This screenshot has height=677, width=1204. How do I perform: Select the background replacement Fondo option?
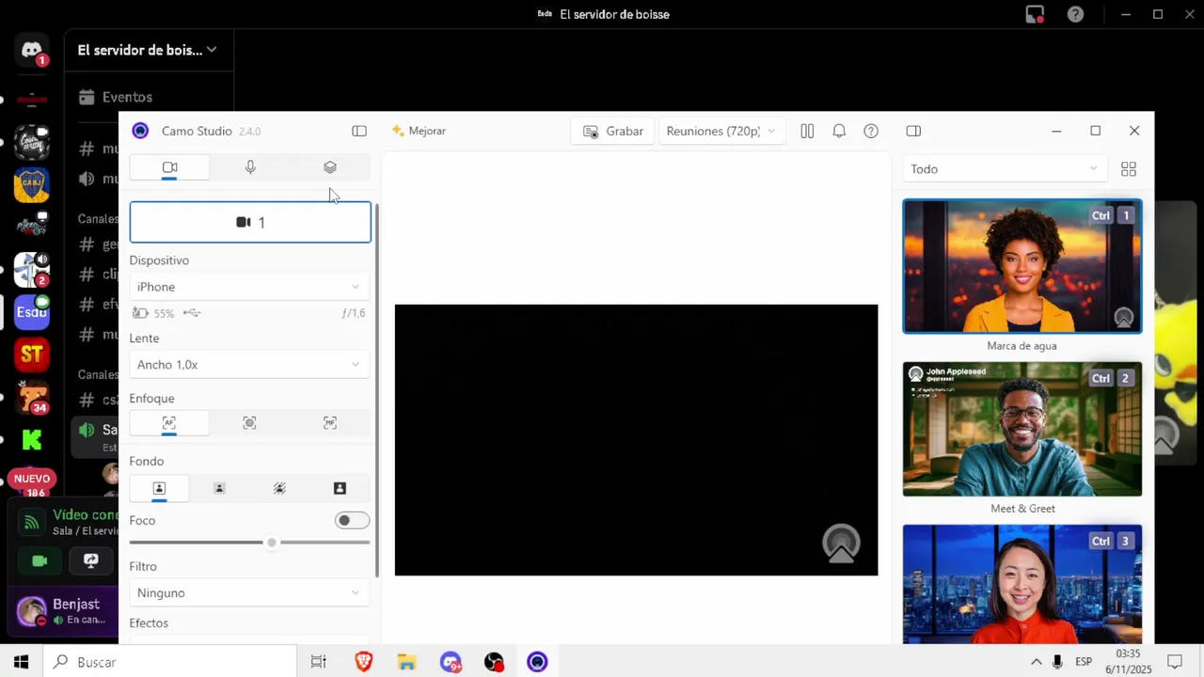(x=340, y=488)
